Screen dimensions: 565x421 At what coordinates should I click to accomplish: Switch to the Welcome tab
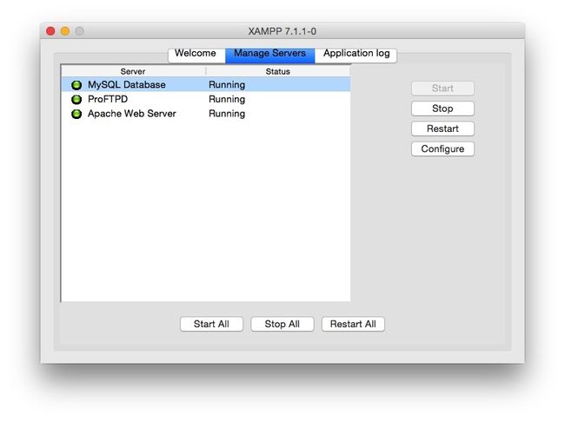[196, 54]
